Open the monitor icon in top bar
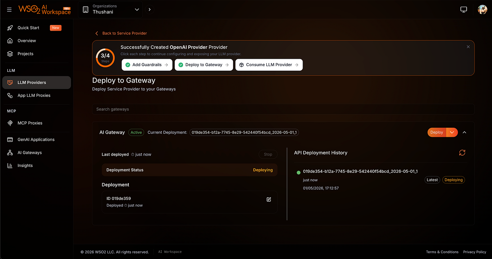This screenshot has width=492, height=259. tap(464, 10)
